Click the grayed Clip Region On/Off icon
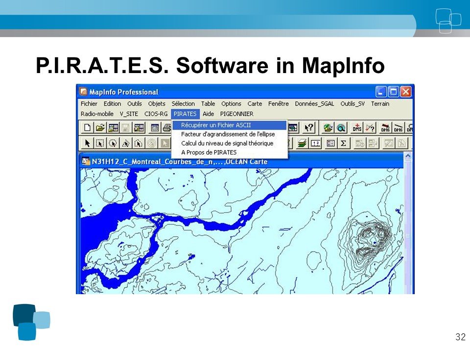Viewport: 470px width, 353px height. pos(388,144)
